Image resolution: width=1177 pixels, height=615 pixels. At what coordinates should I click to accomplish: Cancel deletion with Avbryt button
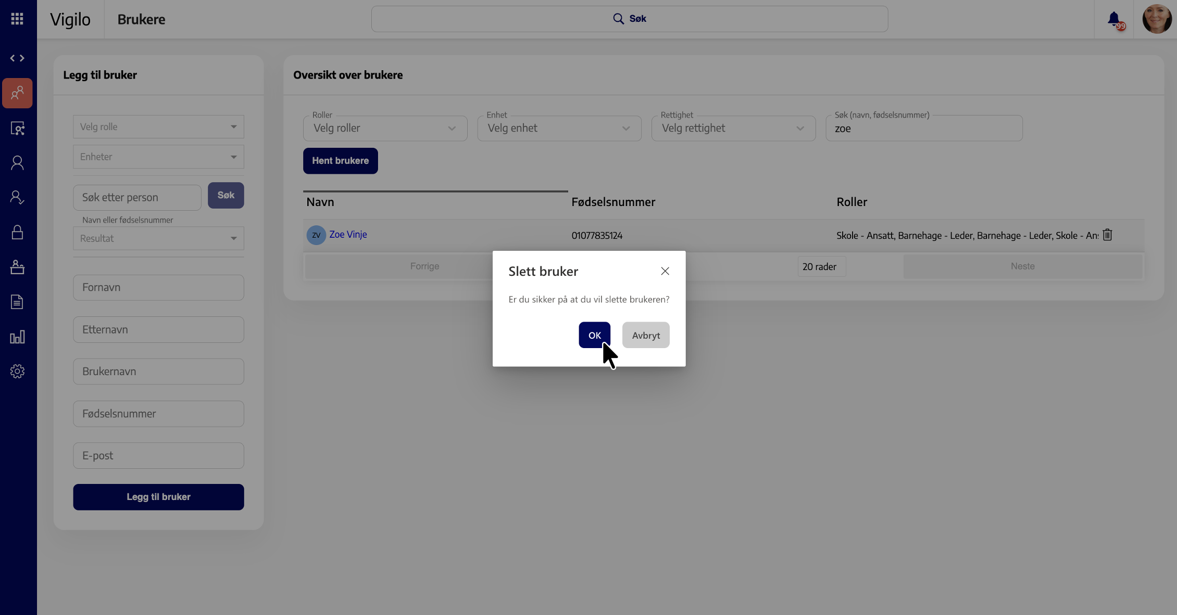(x=646, y=335)
